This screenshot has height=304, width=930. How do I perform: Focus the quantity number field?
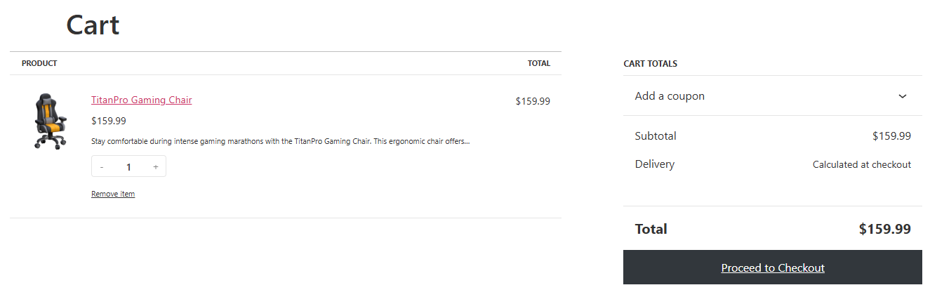point(128,167)
